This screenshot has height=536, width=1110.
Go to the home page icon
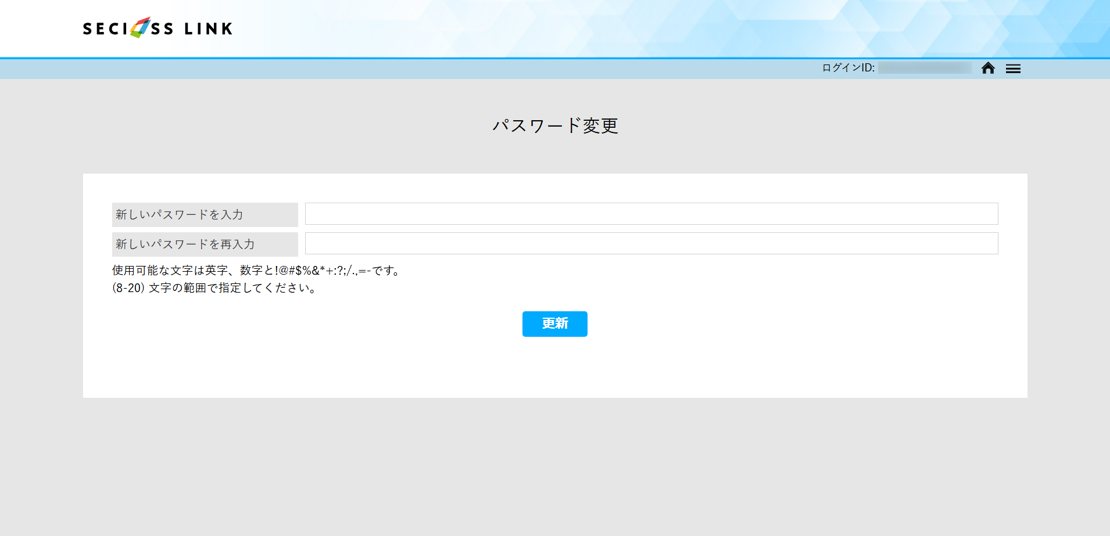[988, 69]
